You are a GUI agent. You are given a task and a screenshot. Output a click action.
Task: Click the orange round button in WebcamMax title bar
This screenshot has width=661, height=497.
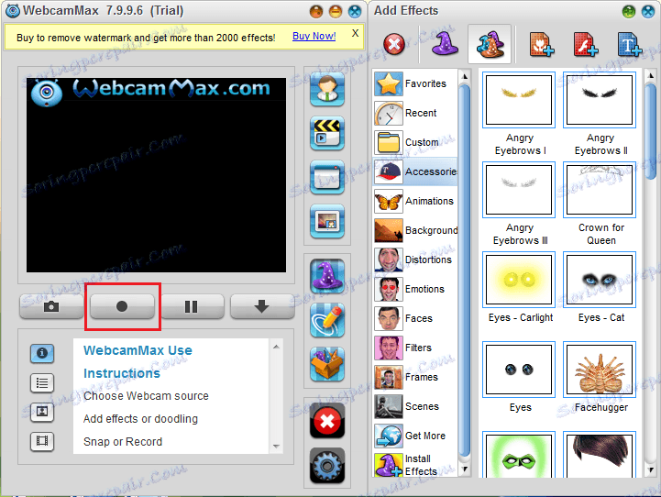315,11
